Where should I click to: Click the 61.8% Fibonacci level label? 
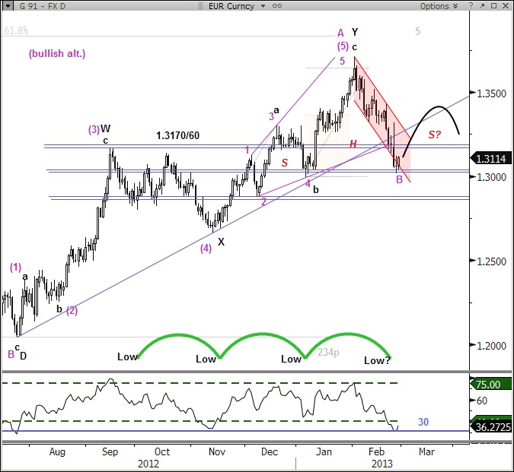tap(16, 31)
